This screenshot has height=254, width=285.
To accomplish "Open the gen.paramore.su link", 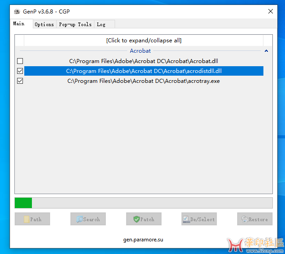I will (x=143, y=240).
